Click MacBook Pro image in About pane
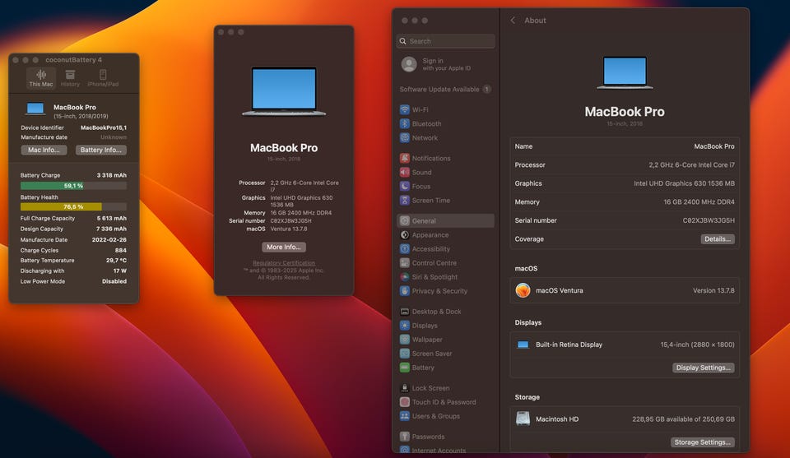Viewport: 790px width, 458px height. click(x=625, y=72)
